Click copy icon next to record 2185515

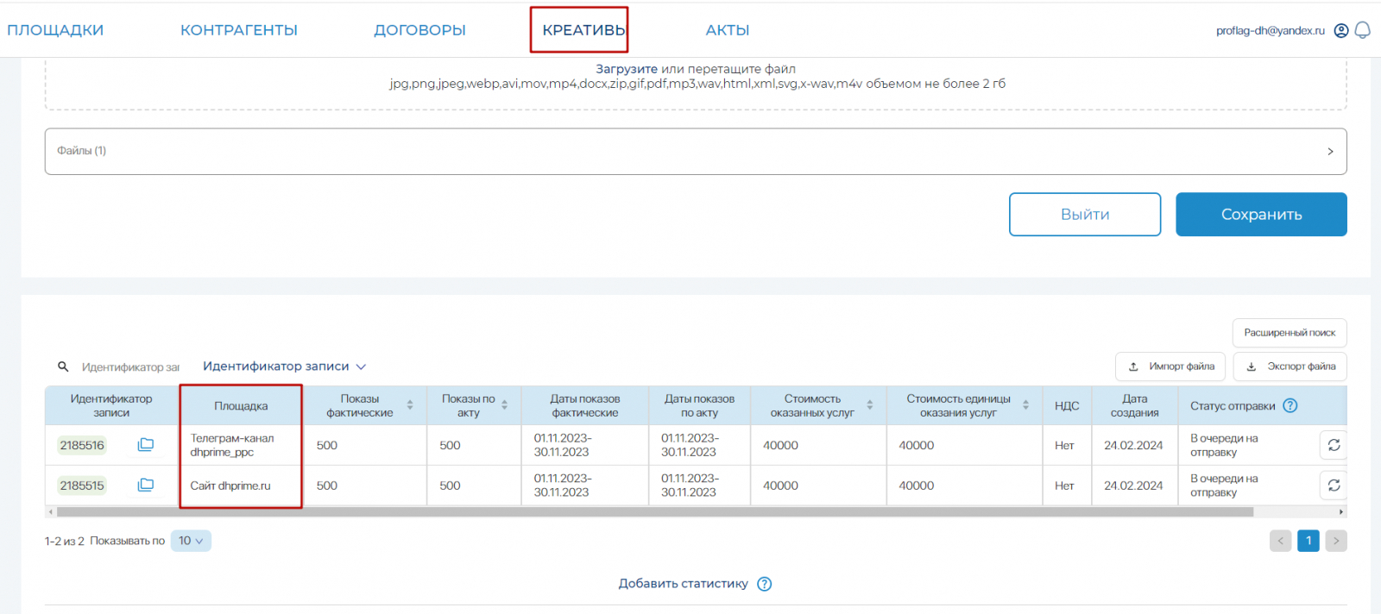146,486
